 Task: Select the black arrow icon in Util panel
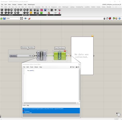click(x=56, y=10)
